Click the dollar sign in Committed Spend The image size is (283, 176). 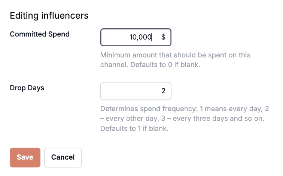[163, 37]
